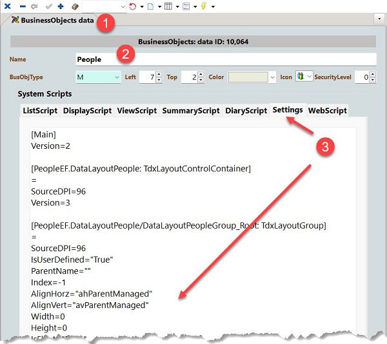Increase the Left value with up arrow
Viewport: 387px width, 344px height.
click(x=159, y=74)
